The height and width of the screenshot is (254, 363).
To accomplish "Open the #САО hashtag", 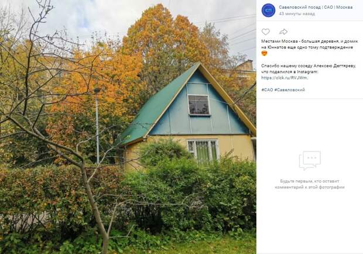I will point(267,90).
